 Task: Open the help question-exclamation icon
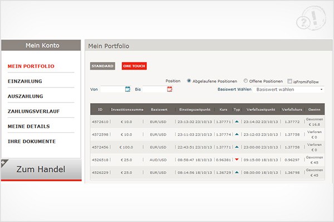coord(311,18)
